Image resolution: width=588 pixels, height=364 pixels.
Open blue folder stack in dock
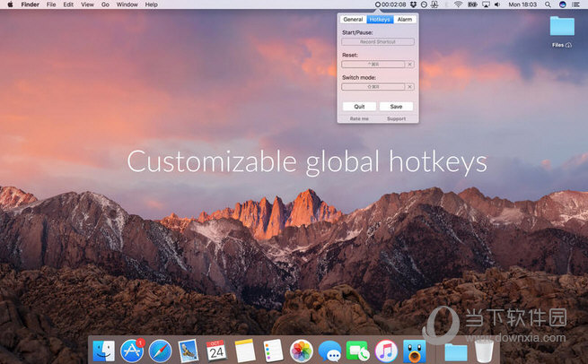click(456, 352)
